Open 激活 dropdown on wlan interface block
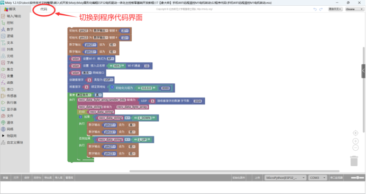Viewport: 366px width, 194px height. [87, 73]
